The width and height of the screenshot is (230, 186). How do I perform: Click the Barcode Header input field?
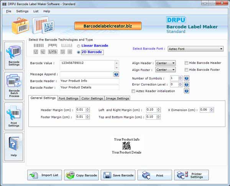click(x=89, y=81)
